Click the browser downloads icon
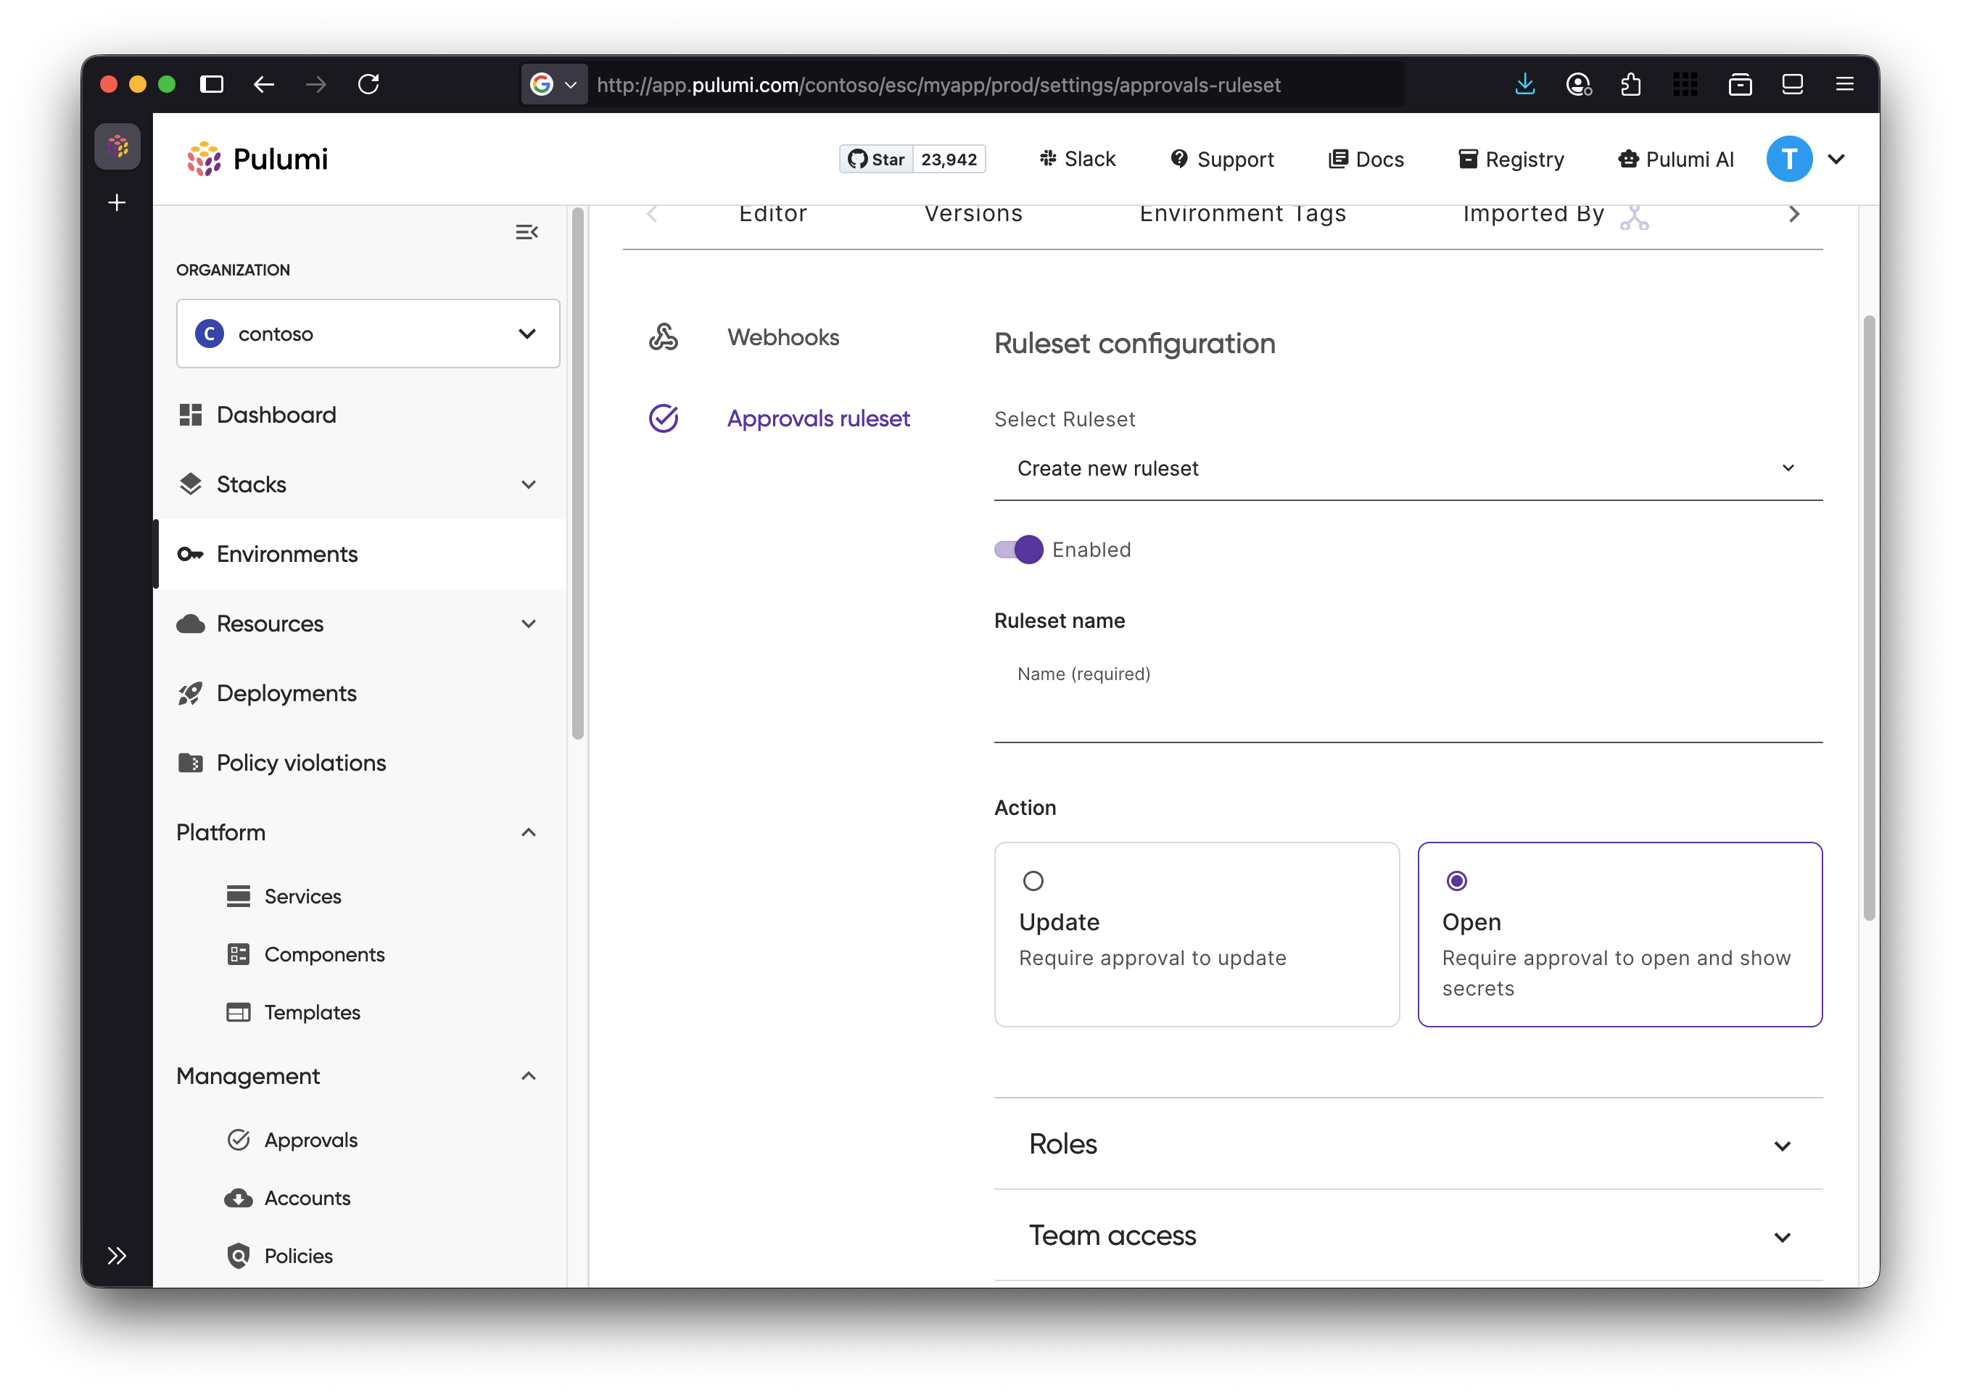This screenshot has height=1395, width=1961. click(1524, 84)
